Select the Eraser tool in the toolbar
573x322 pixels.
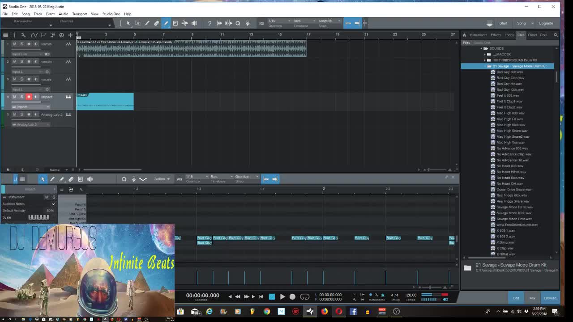click(x=157, y=23)
